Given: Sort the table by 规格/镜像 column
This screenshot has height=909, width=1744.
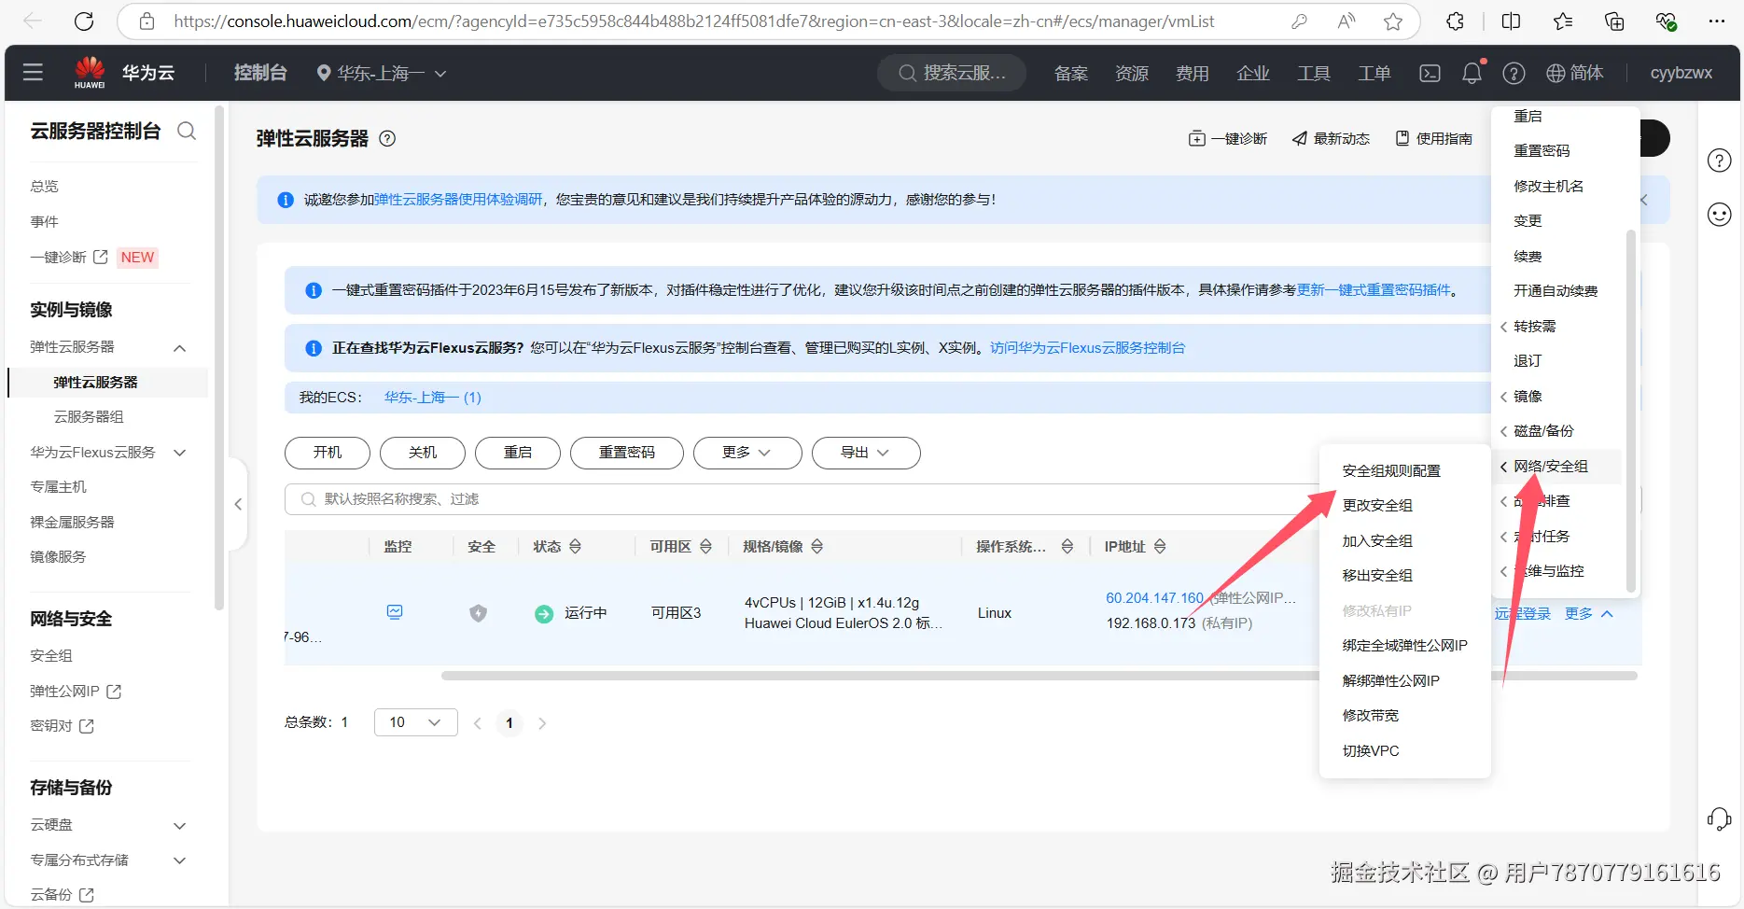Looking at the screenshot, I should point(816,546).
